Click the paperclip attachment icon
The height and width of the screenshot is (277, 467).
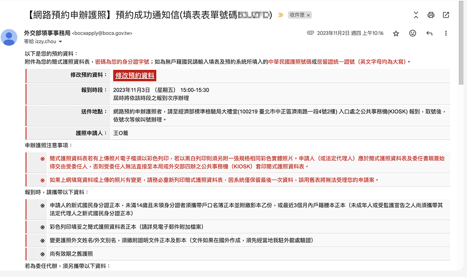pos(310,34)
